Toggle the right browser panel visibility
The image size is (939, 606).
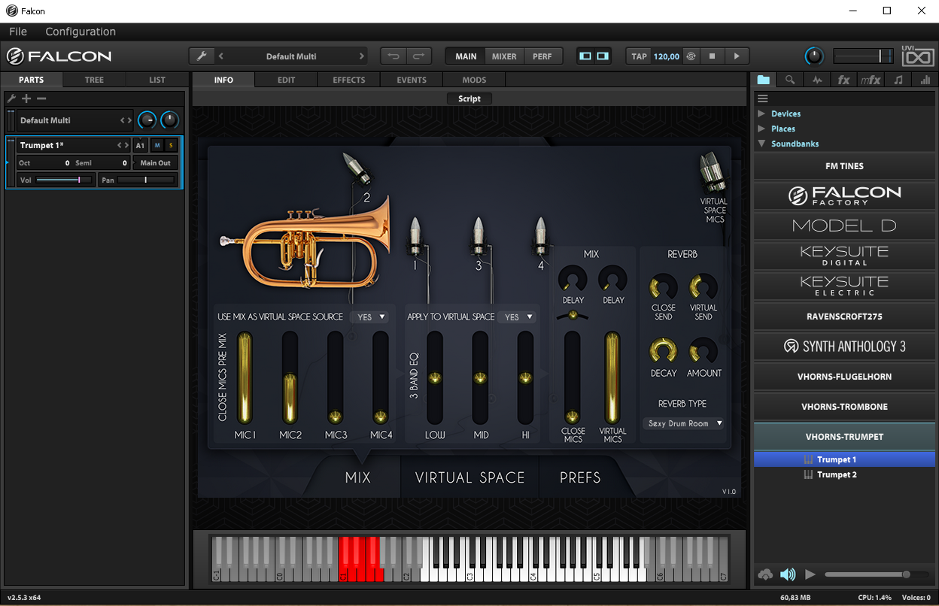click(x=603, y=56)
